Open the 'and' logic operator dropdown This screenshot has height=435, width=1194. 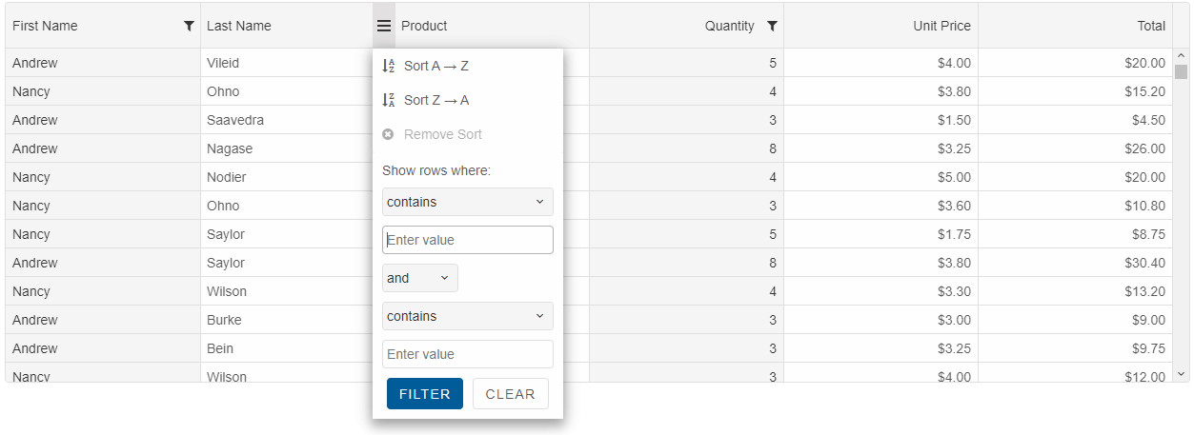pyautogui.click(x=419, y=278)
